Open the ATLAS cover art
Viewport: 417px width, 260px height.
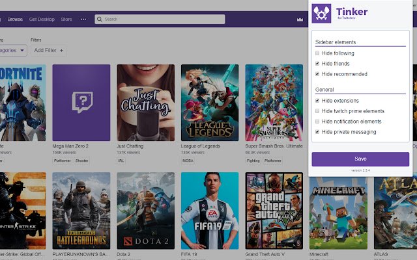click(x=395, y=213)
